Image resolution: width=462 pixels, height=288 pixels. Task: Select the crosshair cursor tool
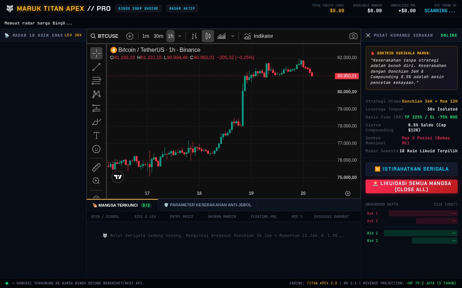[96, 53]
